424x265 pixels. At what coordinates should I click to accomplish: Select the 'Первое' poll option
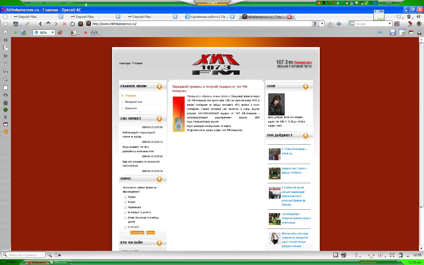(x=125, y=197)
